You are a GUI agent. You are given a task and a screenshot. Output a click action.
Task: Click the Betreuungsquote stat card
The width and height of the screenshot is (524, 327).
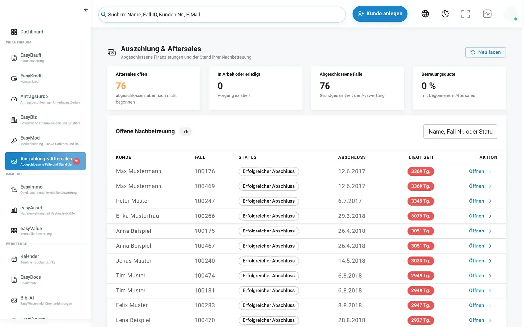pos(459,88)
